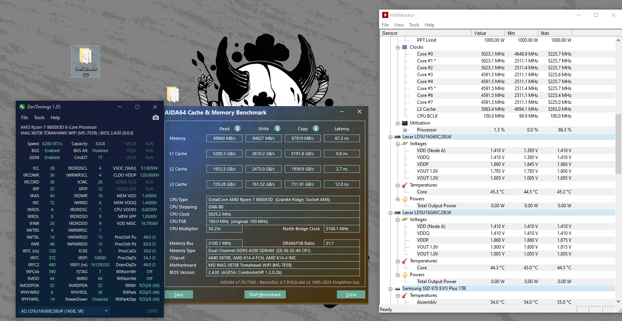Click the Ready status text in HWMonitor
This screenshot has width=622, height=321.
tap(386, 310)
